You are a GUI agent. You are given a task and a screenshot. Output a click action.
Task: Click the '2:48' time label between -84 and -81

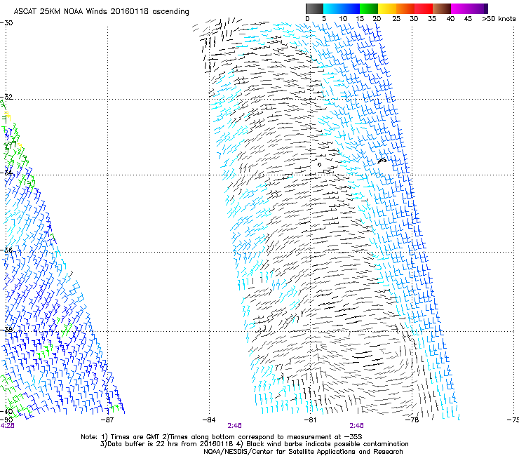coord(234,426)
